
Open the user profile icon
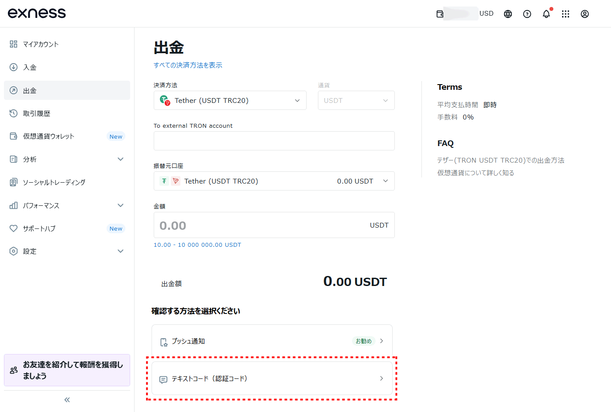click(585, 14)
